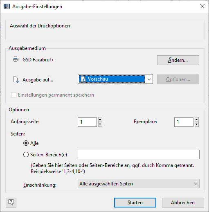Click the Seiten-Bereich text input field
Screen dimensions: 209x212
coord(139,154)
